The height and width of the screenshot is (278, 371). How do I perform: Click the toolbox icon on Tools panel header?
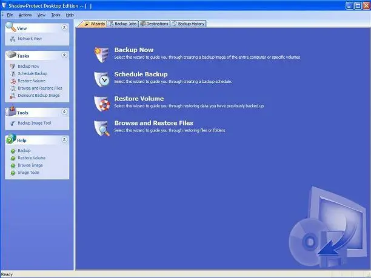(11, 111)
